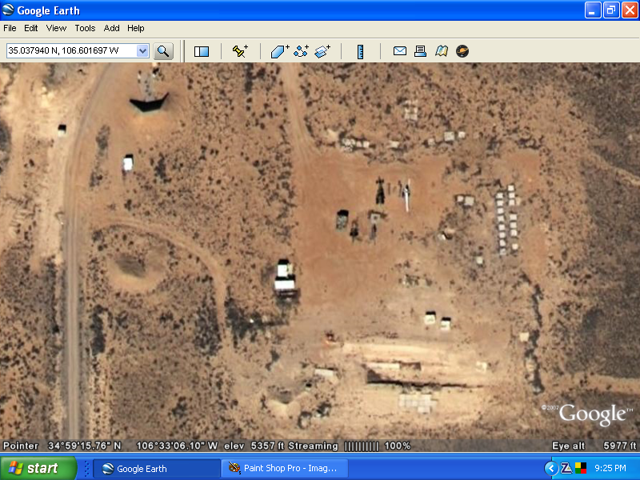Click the Windows start button
Screen dimensions: 640x480
point(38,468)
